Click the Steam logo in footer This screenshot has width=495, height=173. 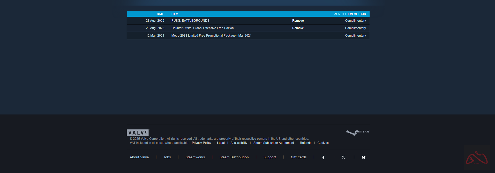[358, 132]
